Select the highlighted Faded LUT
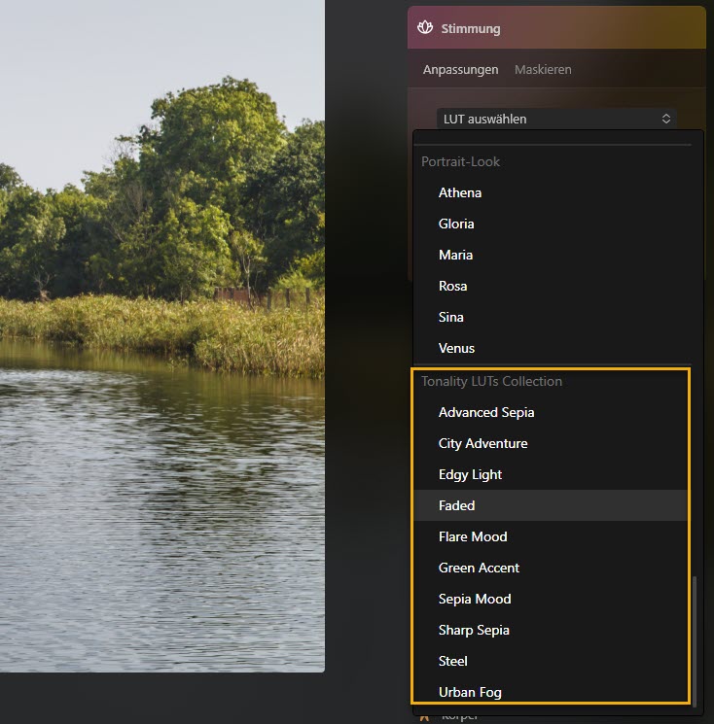Screen dimensions: 714x724 coord(551,505)
